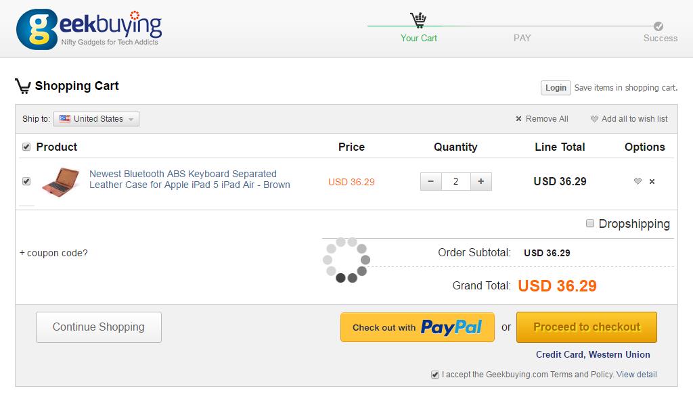Open the Credit Card, Western Union link
This screenshot has height=403, width=693.
(592, 354)
